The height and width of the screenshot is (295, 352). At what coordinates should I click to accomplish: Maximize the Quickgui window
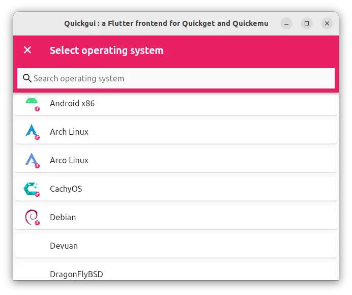(307, 23)
